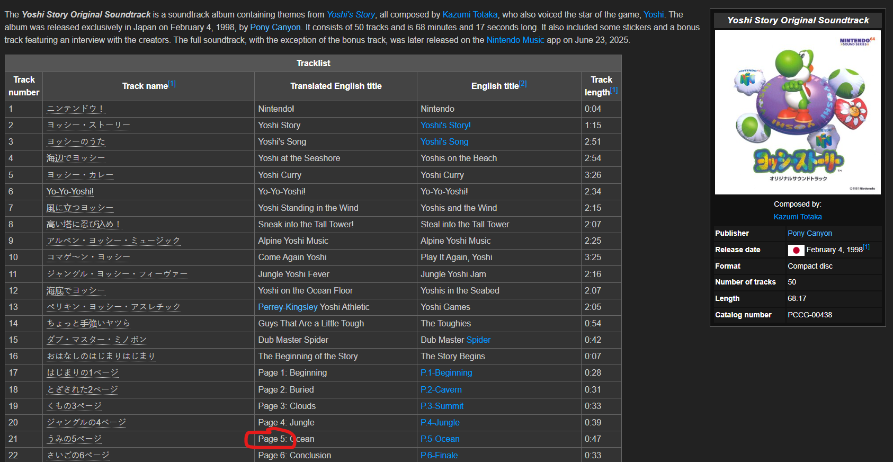Click Japanese track name うみの5ページ
The height and width of the screenshot is (462, 893).
click(x=74, y=439)
